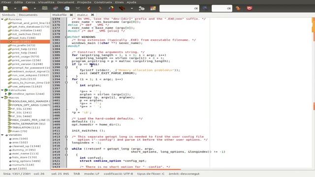This screenshot has width=315, height=177.
Task: Expand the cmdline_option structure node
Action: [x=6, y=94]
